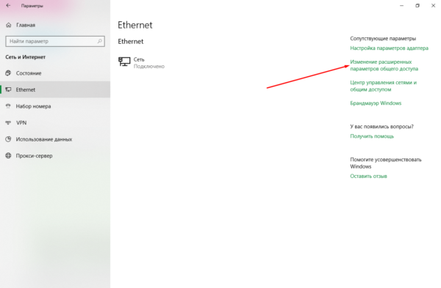This screenshot has height=288, width=441.
Task: Select the Ethernet sidebar entry
Action: (x=55, y=89)
